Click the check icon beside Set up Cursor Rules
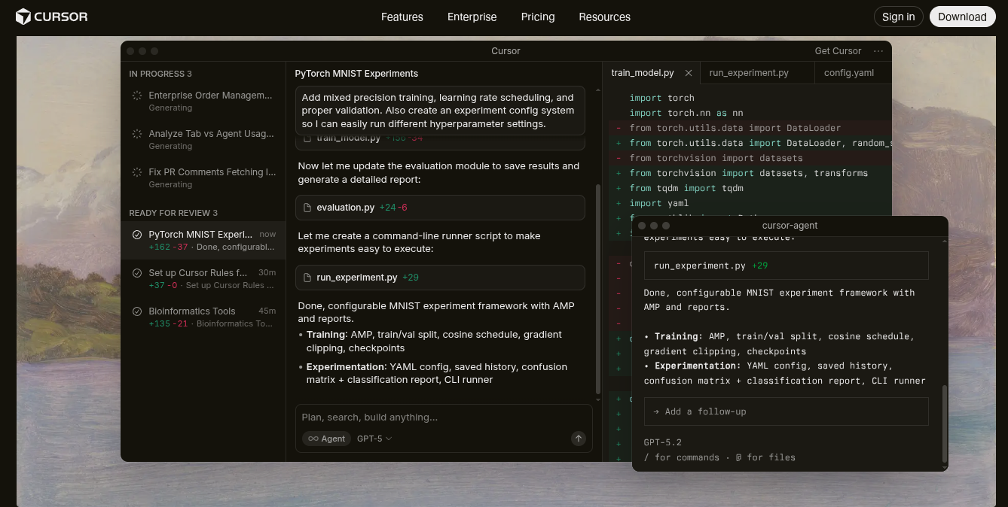The image size is (1008, 507). point(137,273)
